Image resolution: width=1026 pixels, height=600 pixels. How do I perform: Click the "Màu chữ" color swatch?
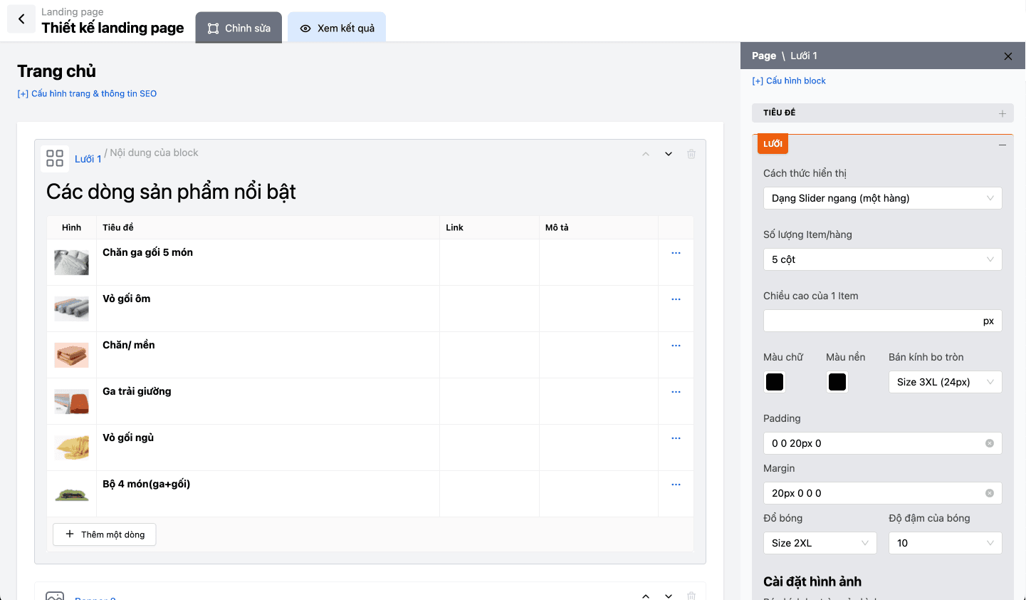click(774, 382)
